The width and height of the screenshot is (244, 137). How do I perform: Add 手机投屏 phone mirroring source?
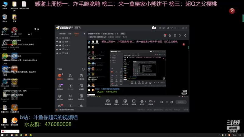point(125,102)
